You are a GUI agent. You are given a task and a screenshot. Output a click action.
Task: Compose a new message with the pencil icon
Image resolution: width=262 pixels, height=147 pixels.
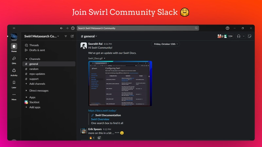pyautogui.click(x=72, y=36)
